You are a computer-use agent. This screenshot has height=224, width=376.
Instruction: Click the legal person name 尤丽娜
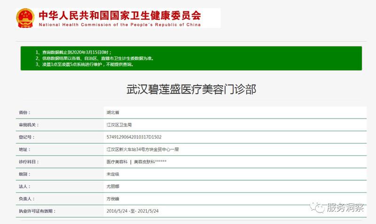point(113,186)
